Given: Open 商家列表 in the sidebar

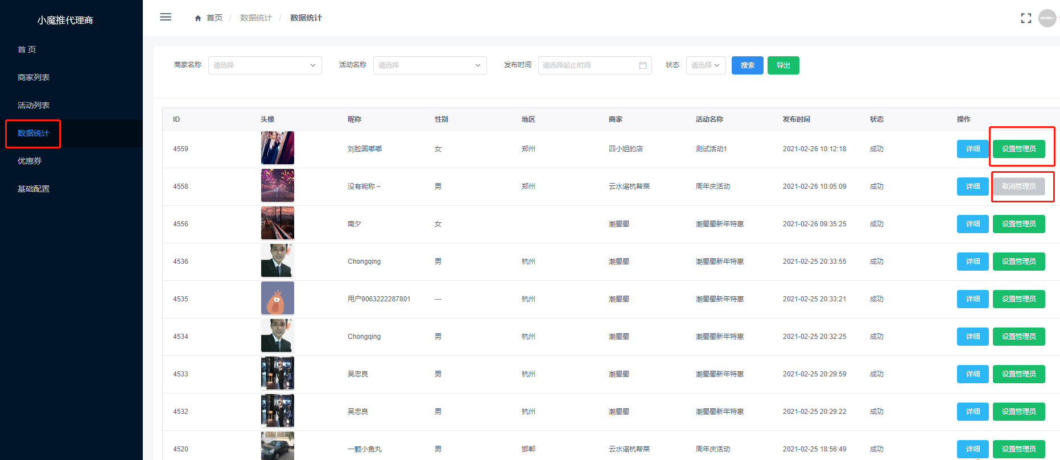Looking at the screenshot, I should [x=34, y=77].
